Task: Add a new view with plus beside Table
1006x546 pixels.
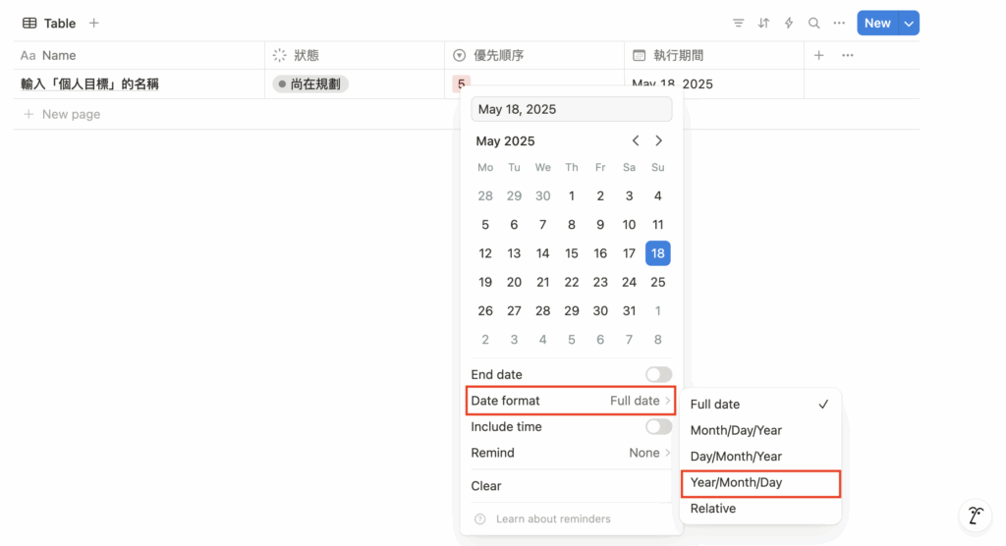Action: [93, 24]
